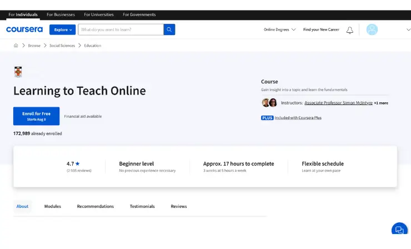The width and height of the screenshot is (411, 249).
Task: Click the +1 more instructors link
Action: point(381,103)
